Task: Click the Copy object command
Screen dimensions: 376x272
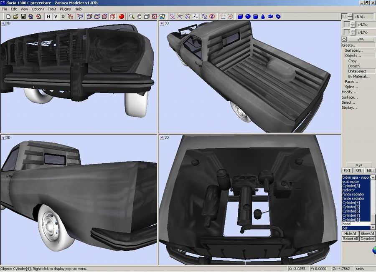Action: [x=352, y=61]
